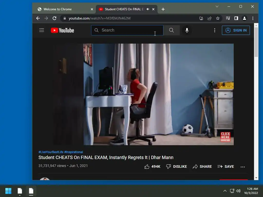Open the second taskbar app icon
The height and width of the screenshot is (197, 263).
31,191
